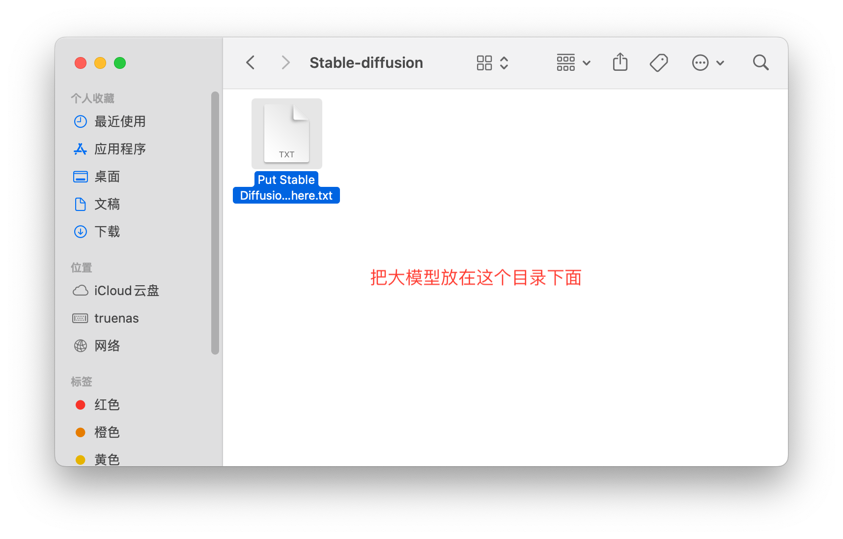Screen dimensions: 843x539
Task: Click the orange tag color dot
Action: pyautogui.click(x=80, y=432)
